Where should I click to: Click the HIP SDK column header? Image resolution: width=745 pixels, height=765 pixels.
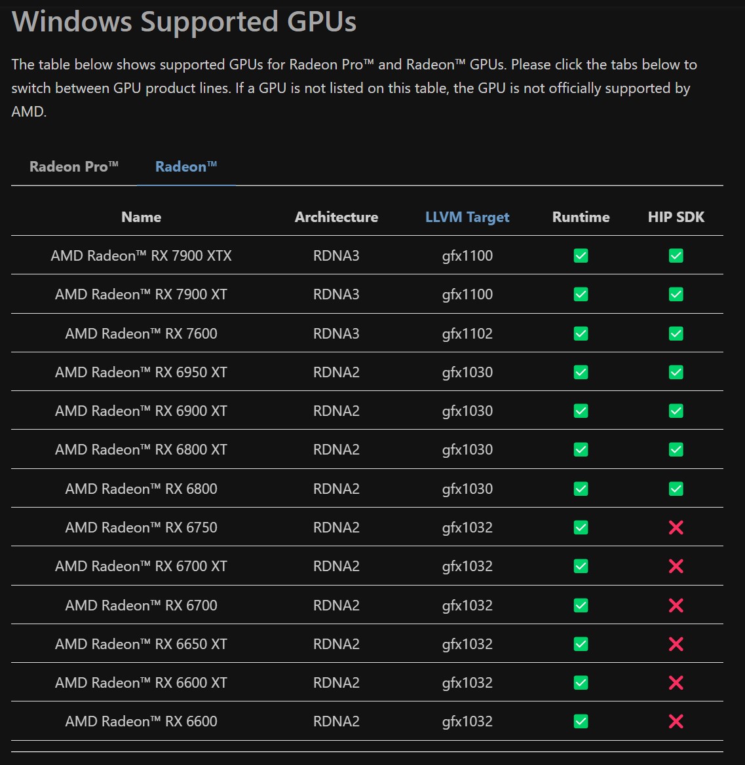pos(676,217)
